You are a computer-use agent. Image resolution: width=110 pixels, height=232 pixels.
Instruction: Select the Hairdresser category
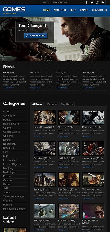click(10, 160)
